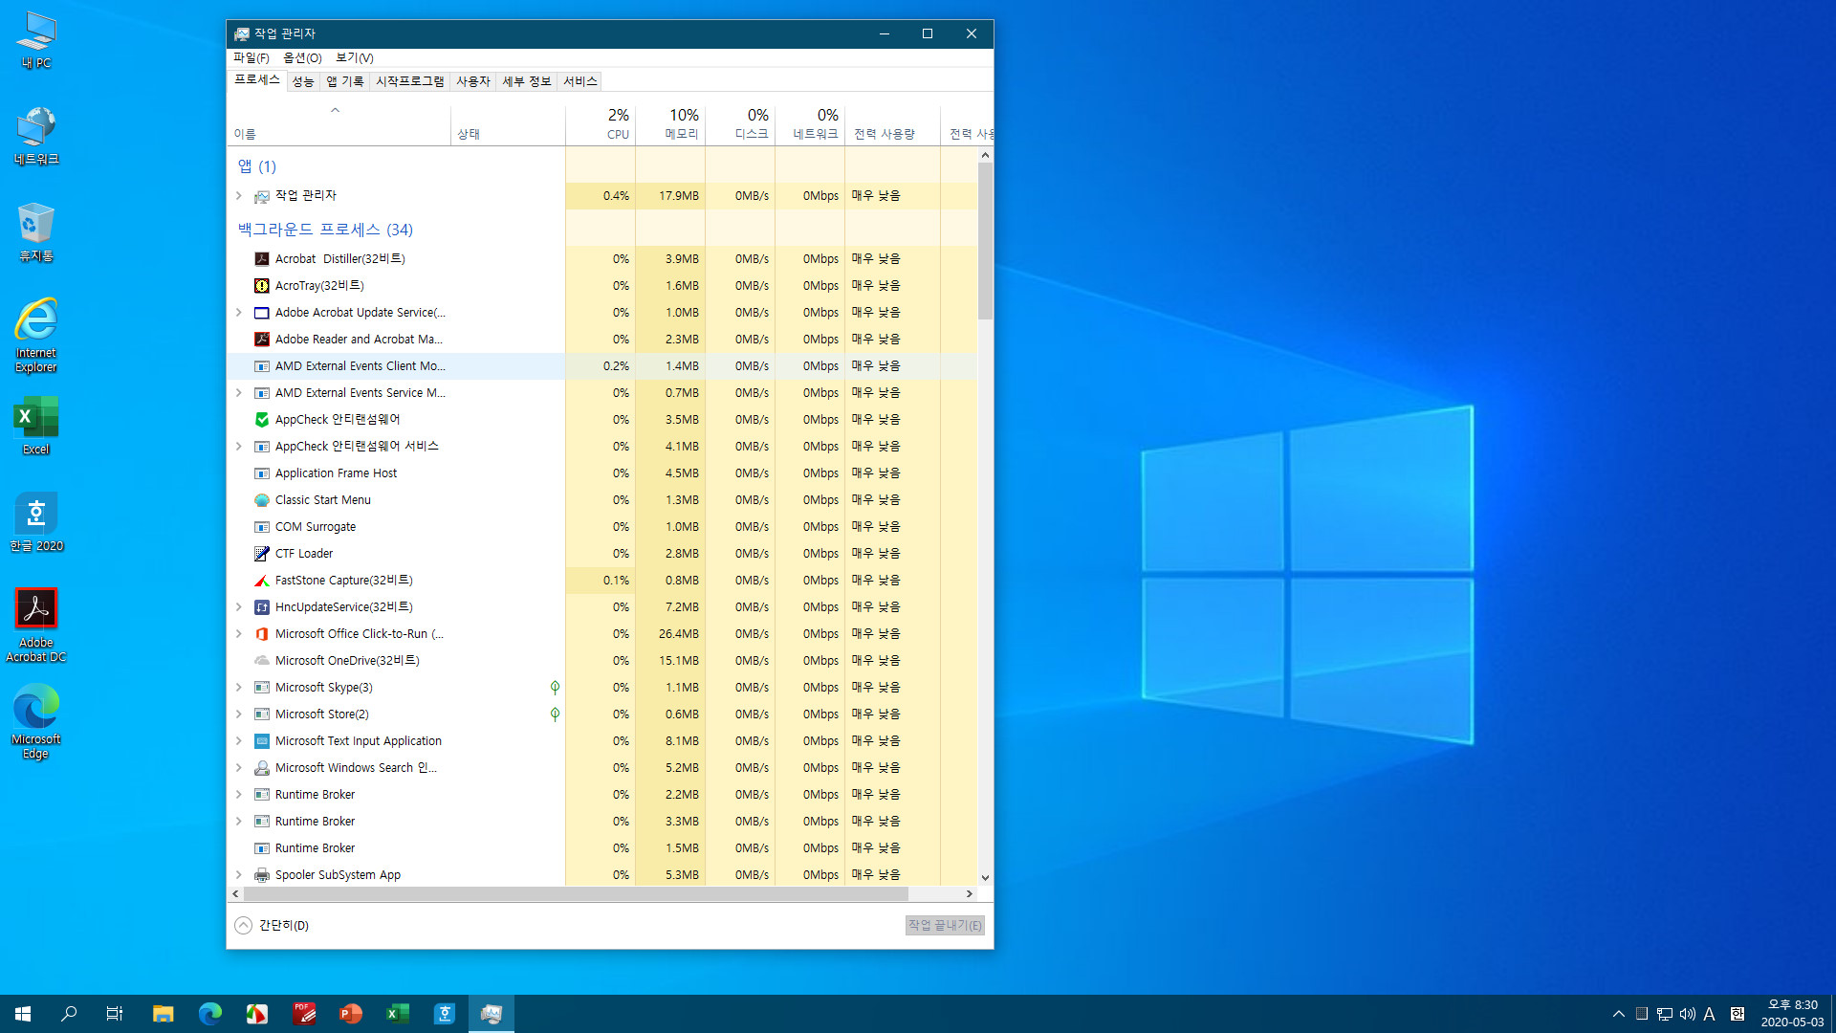Image resolution: width=1836 pixels, height=1033 pixels.
Task: Click the 26.4MB memory cell
Action: pos(670,634)
